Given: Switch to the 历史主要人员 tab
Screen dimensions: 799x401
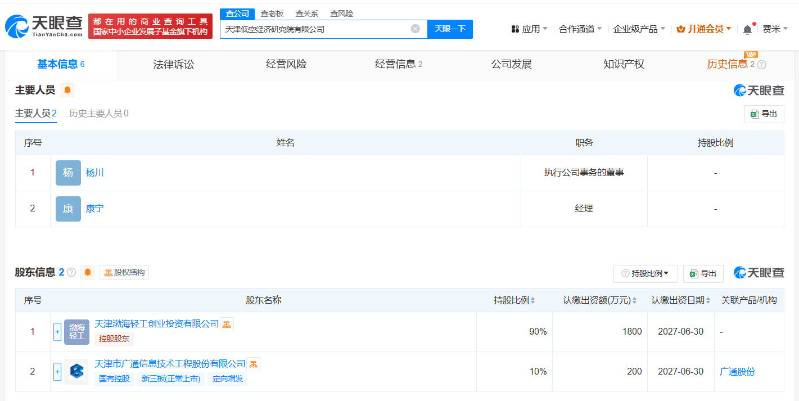Looking at the screenshot, I should 98,114.
